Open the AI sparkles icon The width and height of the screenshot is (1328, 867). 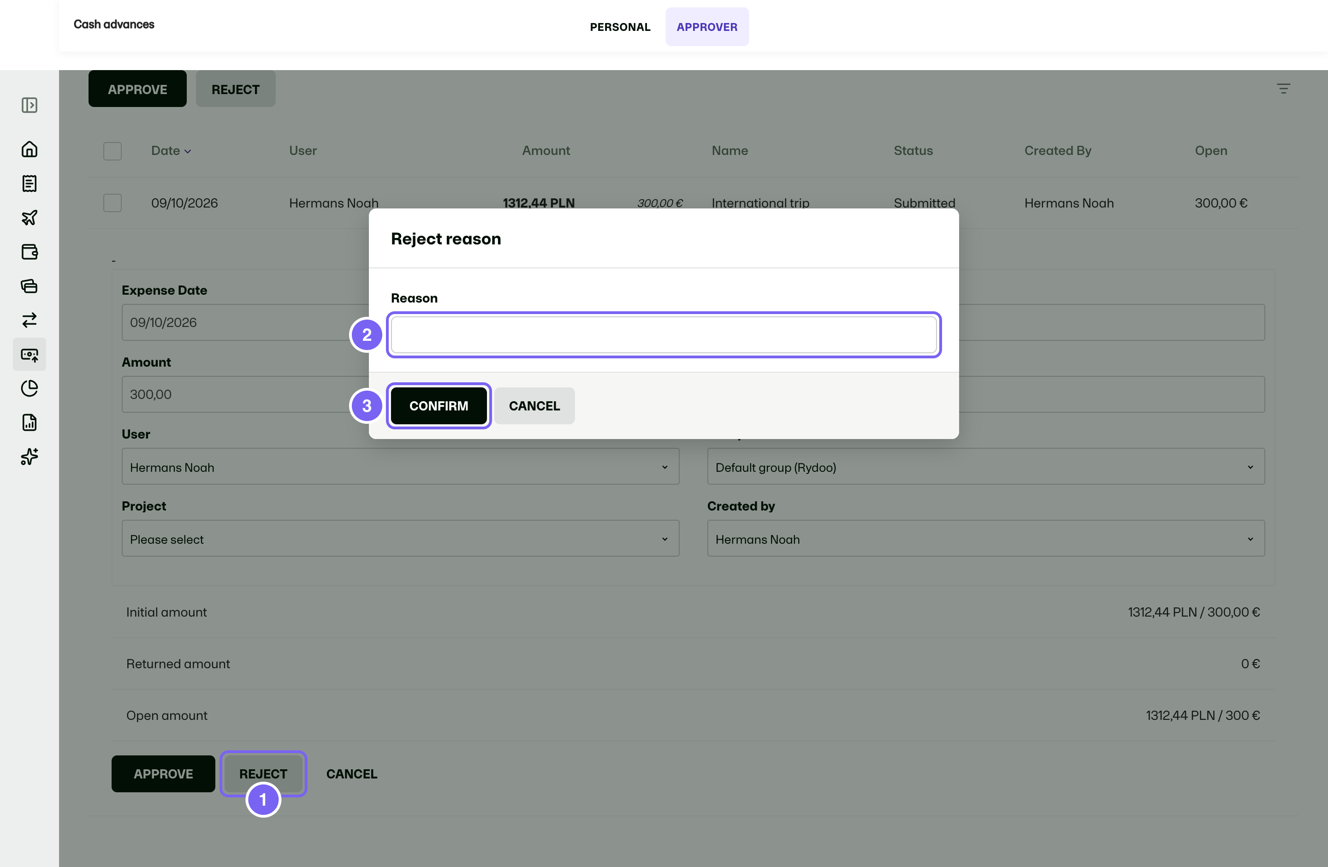[30, 457]
